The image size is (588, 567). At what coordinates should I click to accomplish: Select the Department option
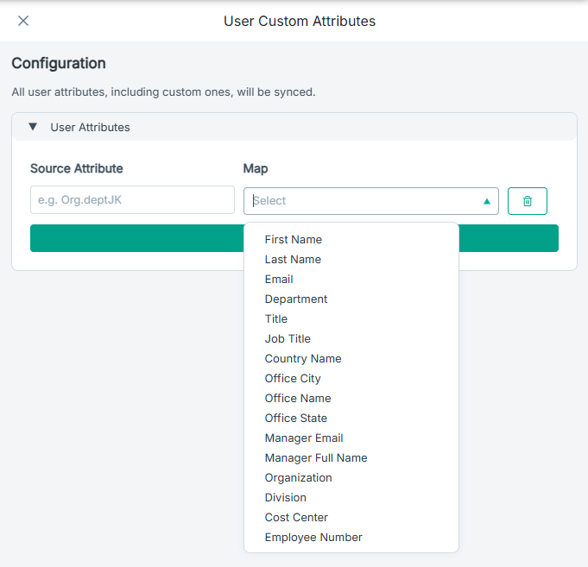296,299
